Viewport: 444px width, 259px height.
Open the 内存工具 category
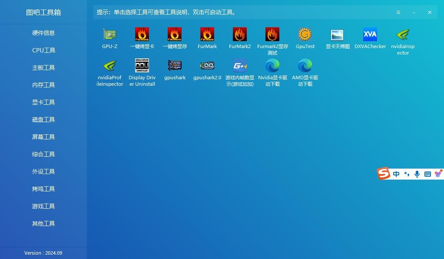click(x=43, y=85)
